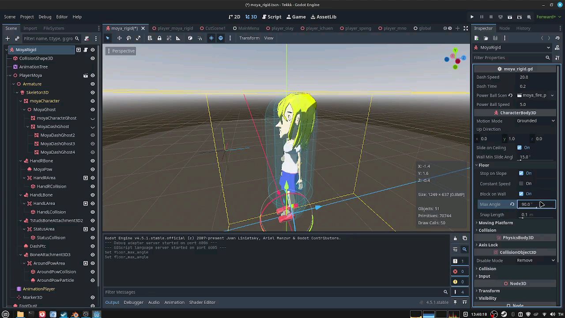Switch to the Script workspace
This screenshot has height=318, width=565.
click(271, 17)
